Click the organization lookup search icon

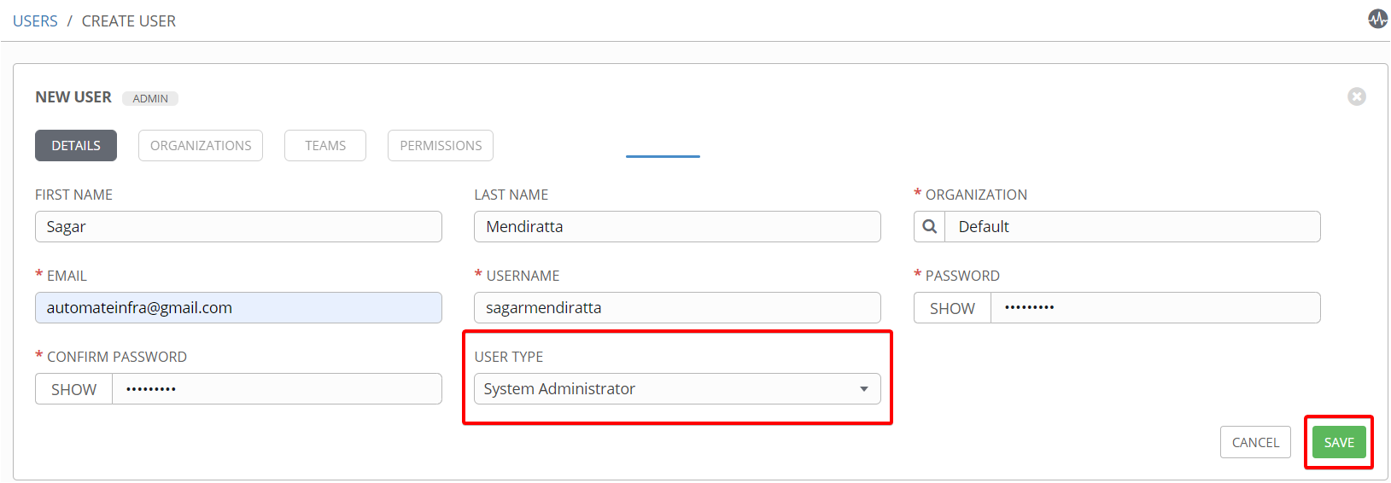(930, 227)
